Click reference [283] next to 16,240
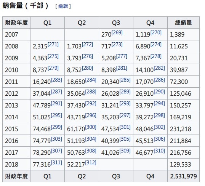Viewport: 205px width, 186px height. (56, 80)
